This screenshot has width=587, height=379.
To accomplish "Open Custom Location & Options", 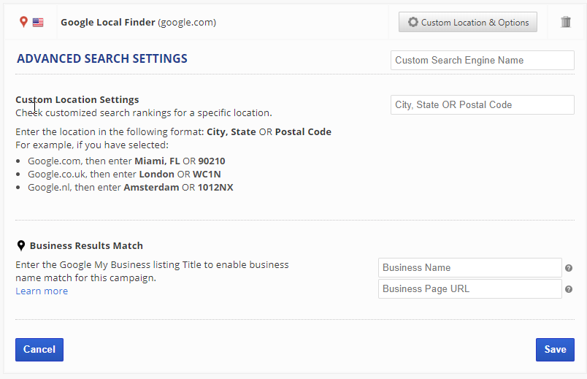I will (468, 23).
